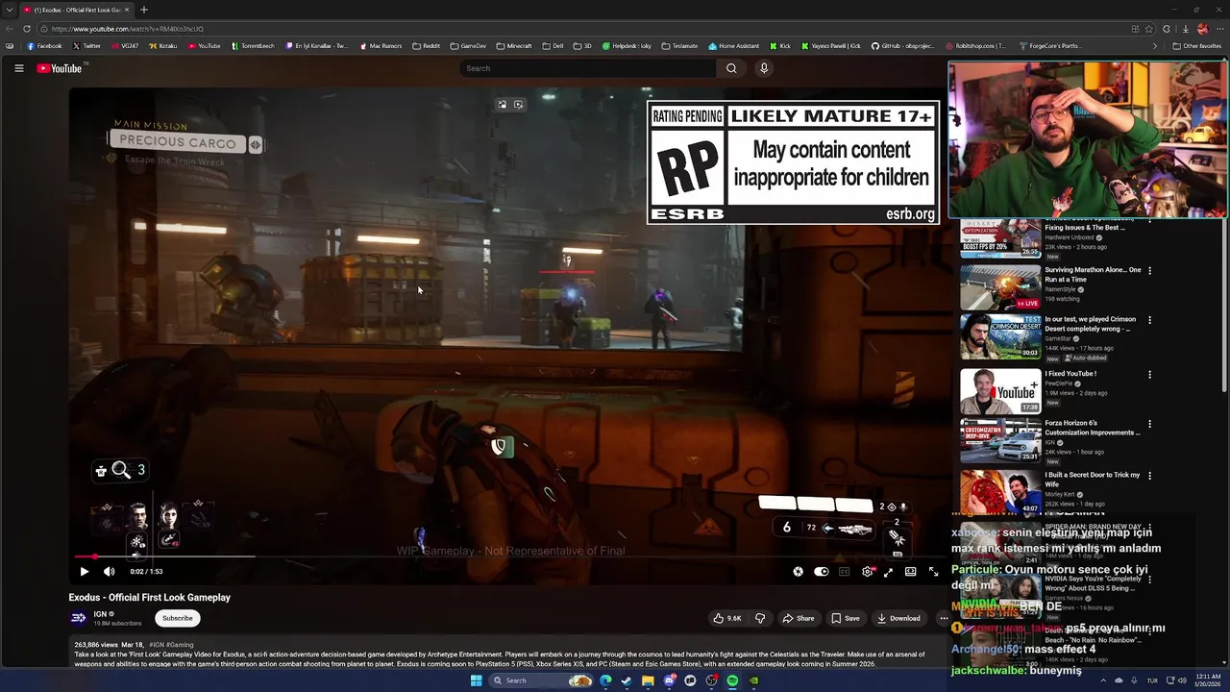Viewport: 1230px width, 692px height.
Task: Dislike the Exodus video
Action: click(x=759, y=618)
